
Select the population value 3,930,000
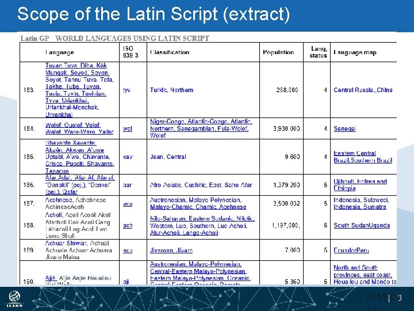click(x=286, y=128)
